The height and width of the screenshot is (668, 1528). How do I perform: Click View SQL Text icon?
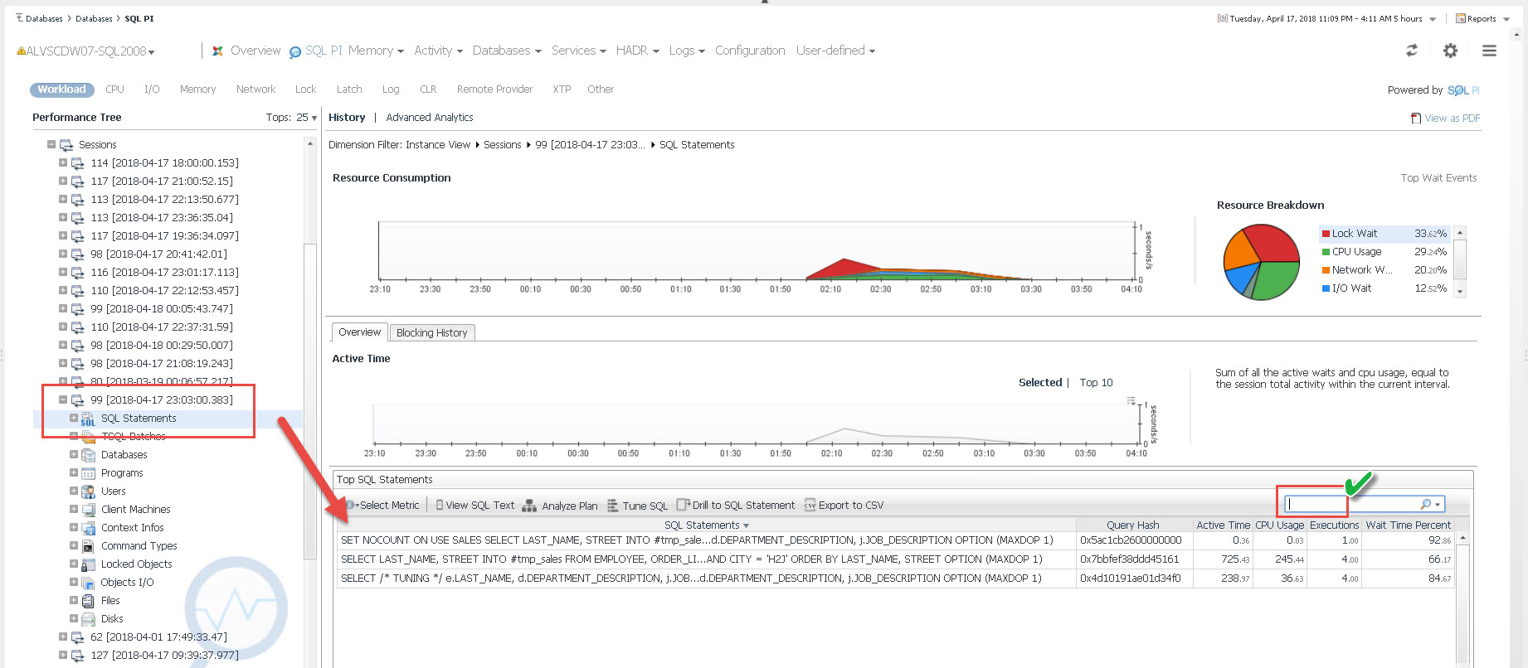click(440, 506)
